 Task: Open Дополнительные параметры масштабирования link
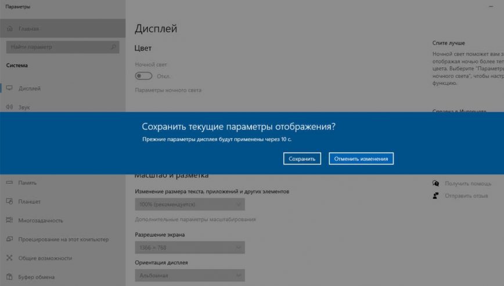(196, 219)
